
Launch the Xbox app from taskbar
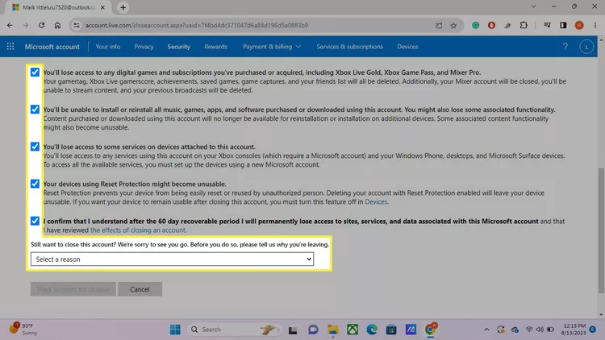coord(353,330)
